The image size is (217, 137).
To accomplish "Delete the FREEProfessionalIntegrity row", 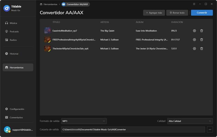I will coord(202,40).
